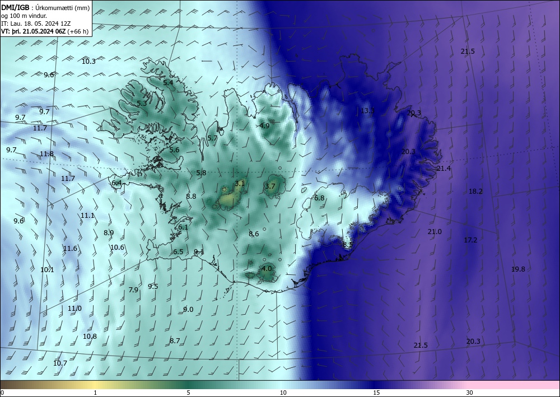
Task: Click the 3.7 value label
Action: tap(270, 186)
